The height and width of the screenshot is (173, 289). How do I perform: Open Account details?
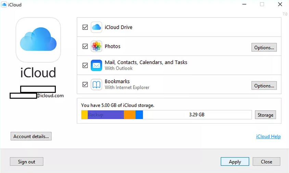[31, 136]
